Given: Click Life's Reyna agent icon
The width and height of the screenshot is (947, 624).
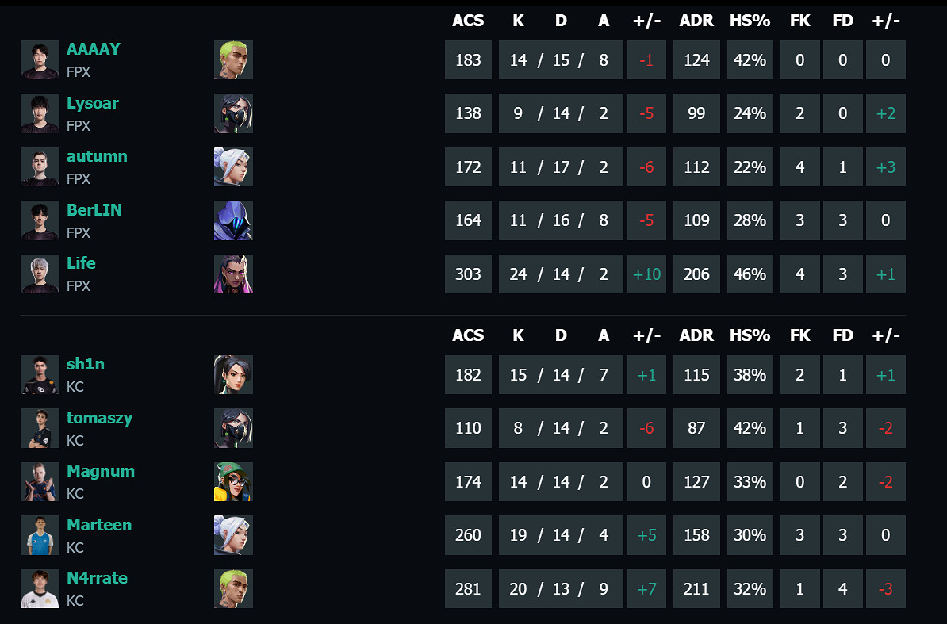Looking at the screenshot, I should coord(233,274).
